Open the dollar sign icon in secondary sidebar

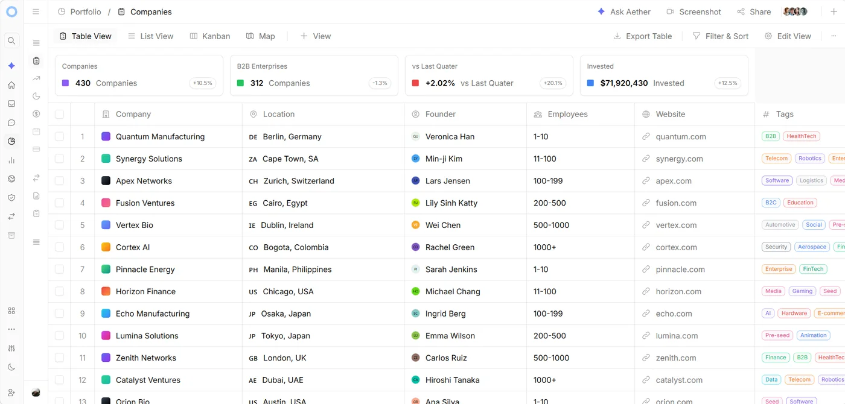click(x=36, y=114)
